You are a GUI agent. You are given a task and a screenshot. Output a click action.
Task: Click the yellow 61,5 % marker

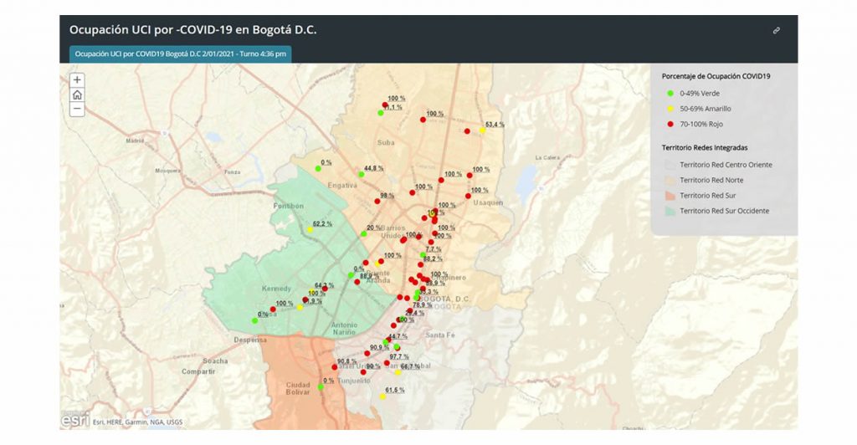click(382, 396)
